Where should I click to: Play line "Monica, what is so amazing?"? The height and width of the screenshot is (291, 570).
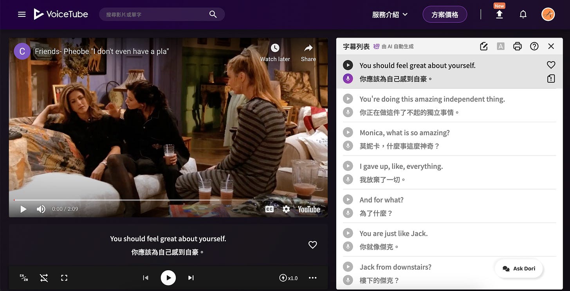click(348, 132)
